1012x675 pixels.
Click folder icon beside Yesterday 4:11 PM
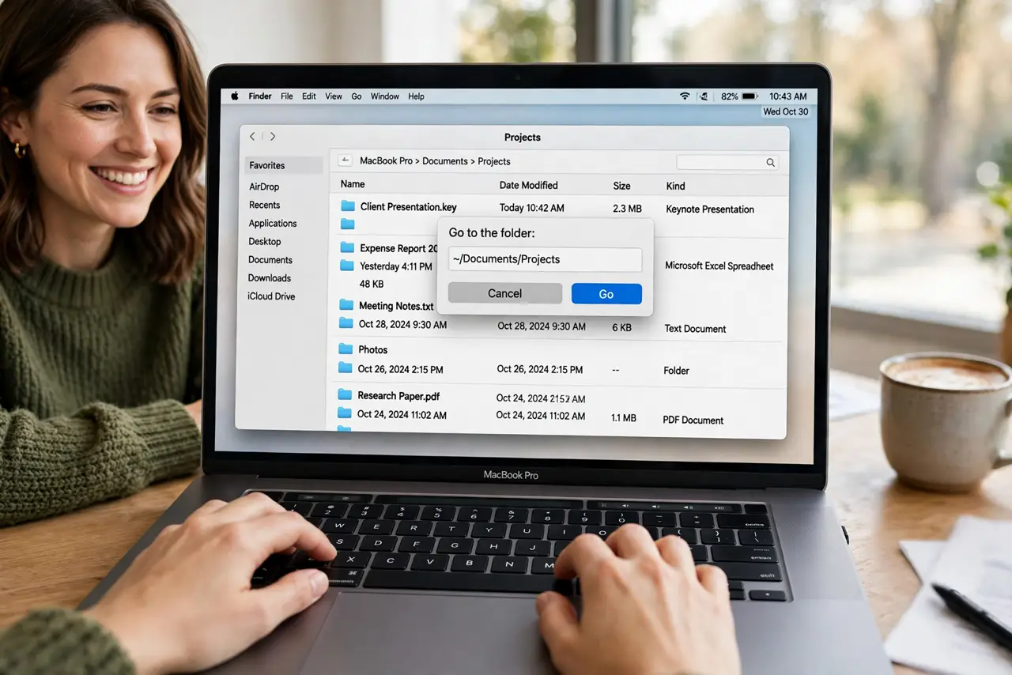click(x=347, y=266)
